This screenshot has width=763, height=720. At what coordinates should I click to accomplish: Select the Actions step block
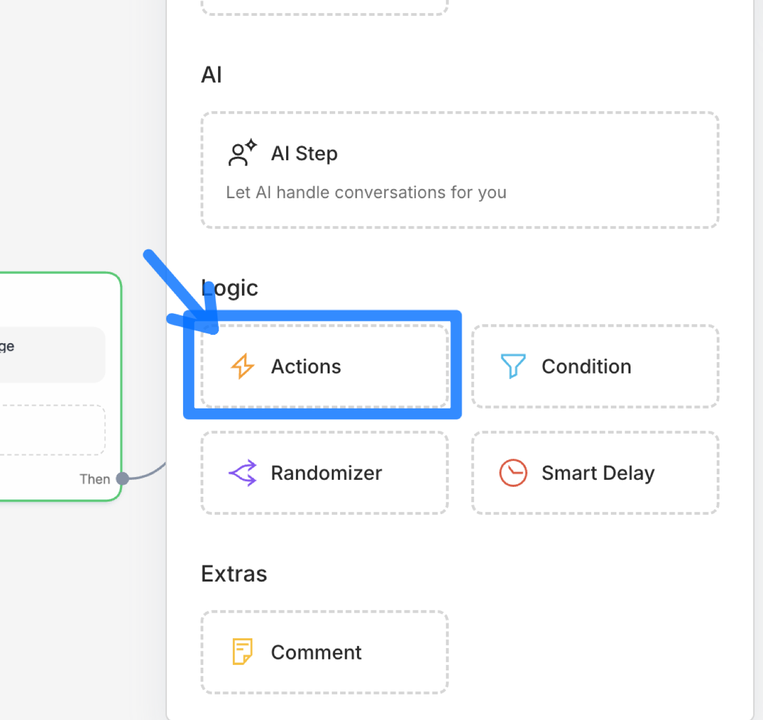click(325, 366)
